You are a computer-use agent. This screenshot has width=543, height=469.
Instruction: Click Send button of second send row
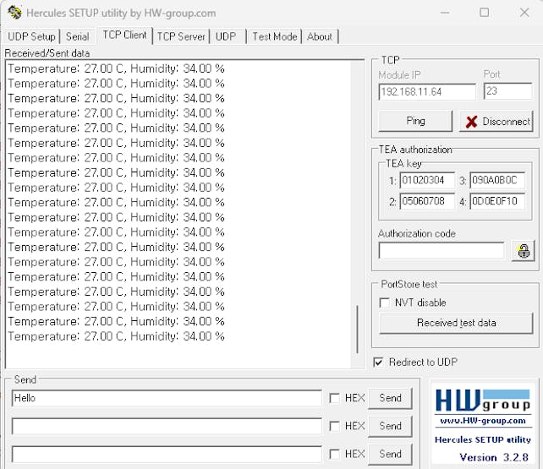(x=390, y=426)
